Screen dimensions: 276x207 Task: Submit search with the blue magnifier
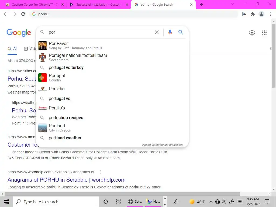click(181, 32)
